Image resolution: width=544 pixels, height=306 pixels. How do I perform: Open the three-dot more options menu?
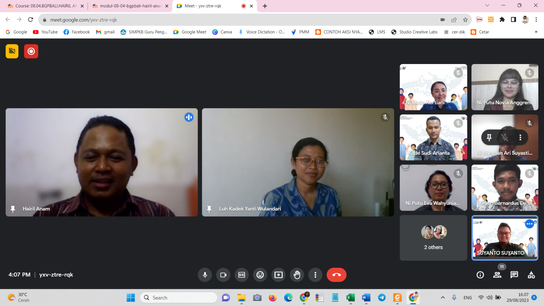[x=315, y=275]
